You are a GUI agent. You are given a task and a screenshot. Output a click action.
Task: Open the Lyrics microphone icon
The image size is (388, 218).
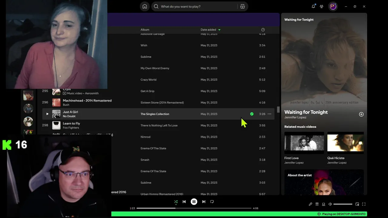tap(310, 204)
